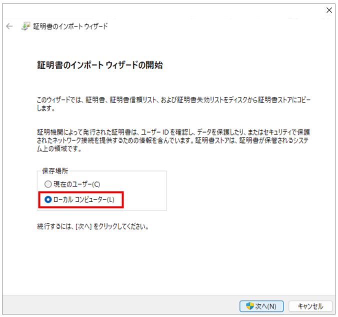Click the certificate wizard icon beside the title

[x=25, y=26]
